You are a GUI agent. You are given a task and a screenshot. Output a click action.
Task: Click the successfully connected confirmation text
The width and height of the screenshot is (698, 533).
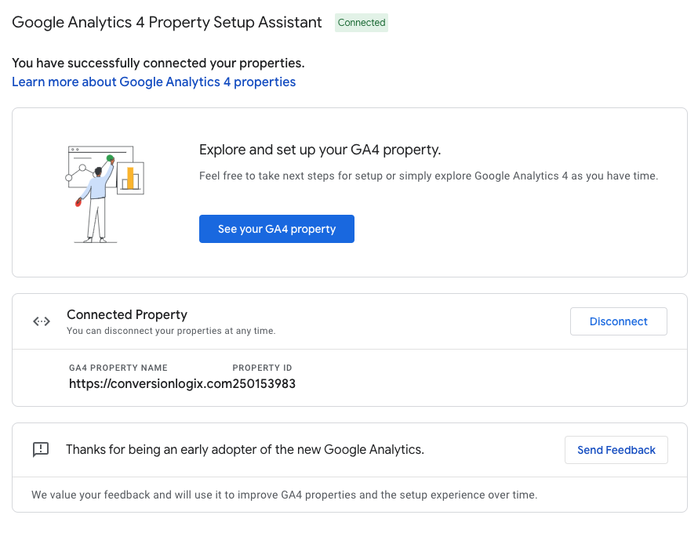pos(158,63)
